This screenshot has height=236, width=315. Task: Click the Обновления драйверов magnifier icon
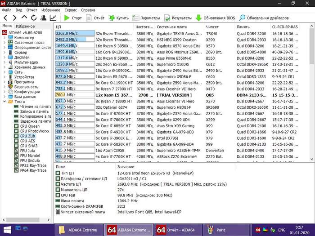coord(242,18)
